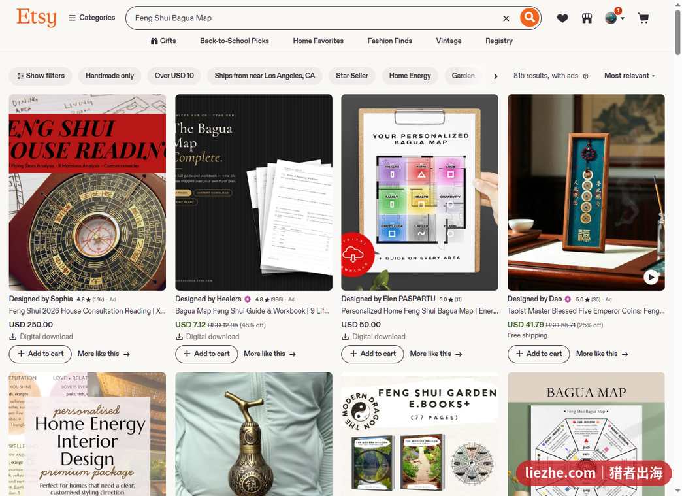Click the ads info icon beside results count
The width and height of the screenshot is (682, 496).
click(x=585, y=76)
